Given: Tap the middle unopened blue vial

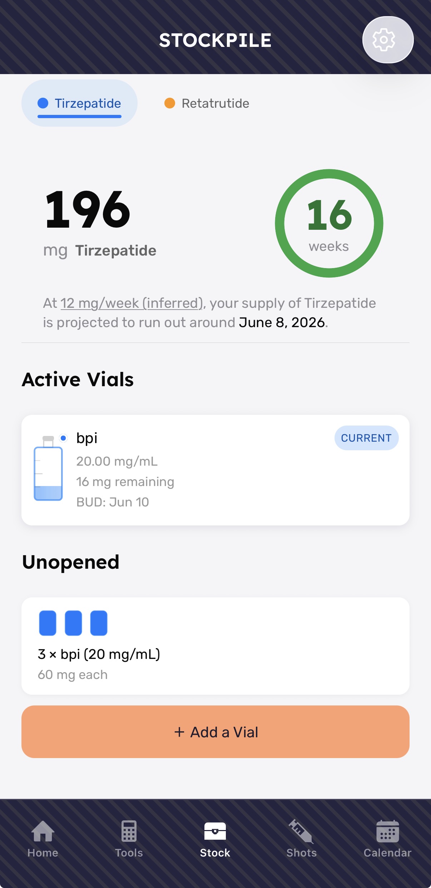Looking at the screenshot, I should 73,623.
